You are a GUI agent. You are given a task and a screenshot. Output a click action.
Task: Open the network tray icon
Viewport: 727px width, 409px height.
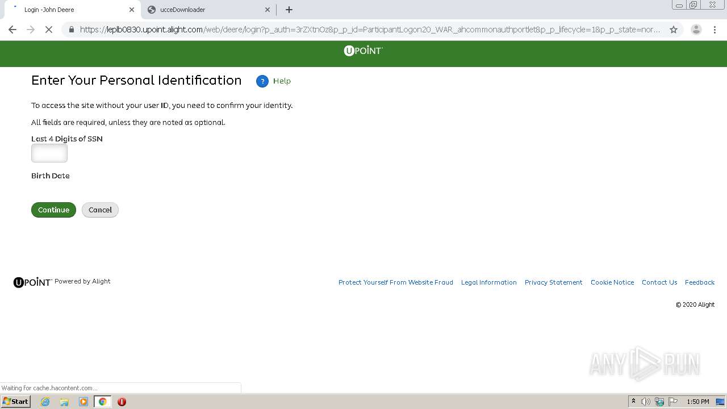(x=659, y=402)
